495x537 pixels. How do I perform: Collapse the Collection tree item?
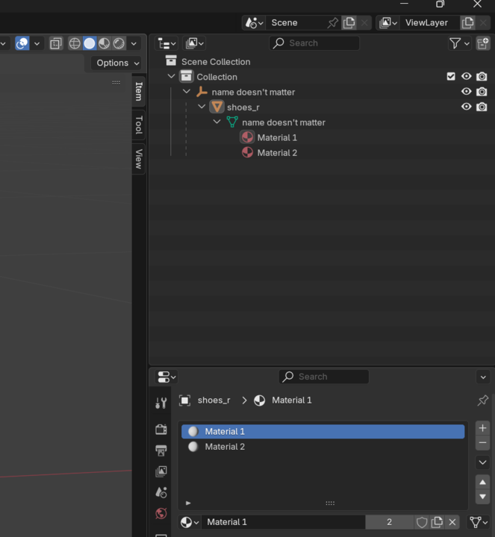click(171, 76)
